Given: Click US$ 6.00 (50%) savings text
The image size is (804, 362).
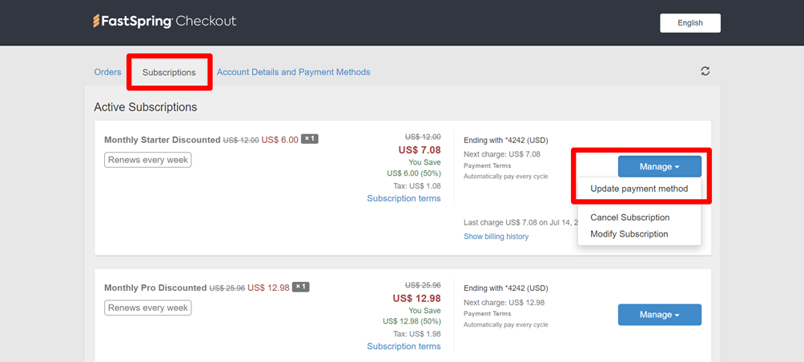Looking at the screenshot, I should (x=414, y=173).
